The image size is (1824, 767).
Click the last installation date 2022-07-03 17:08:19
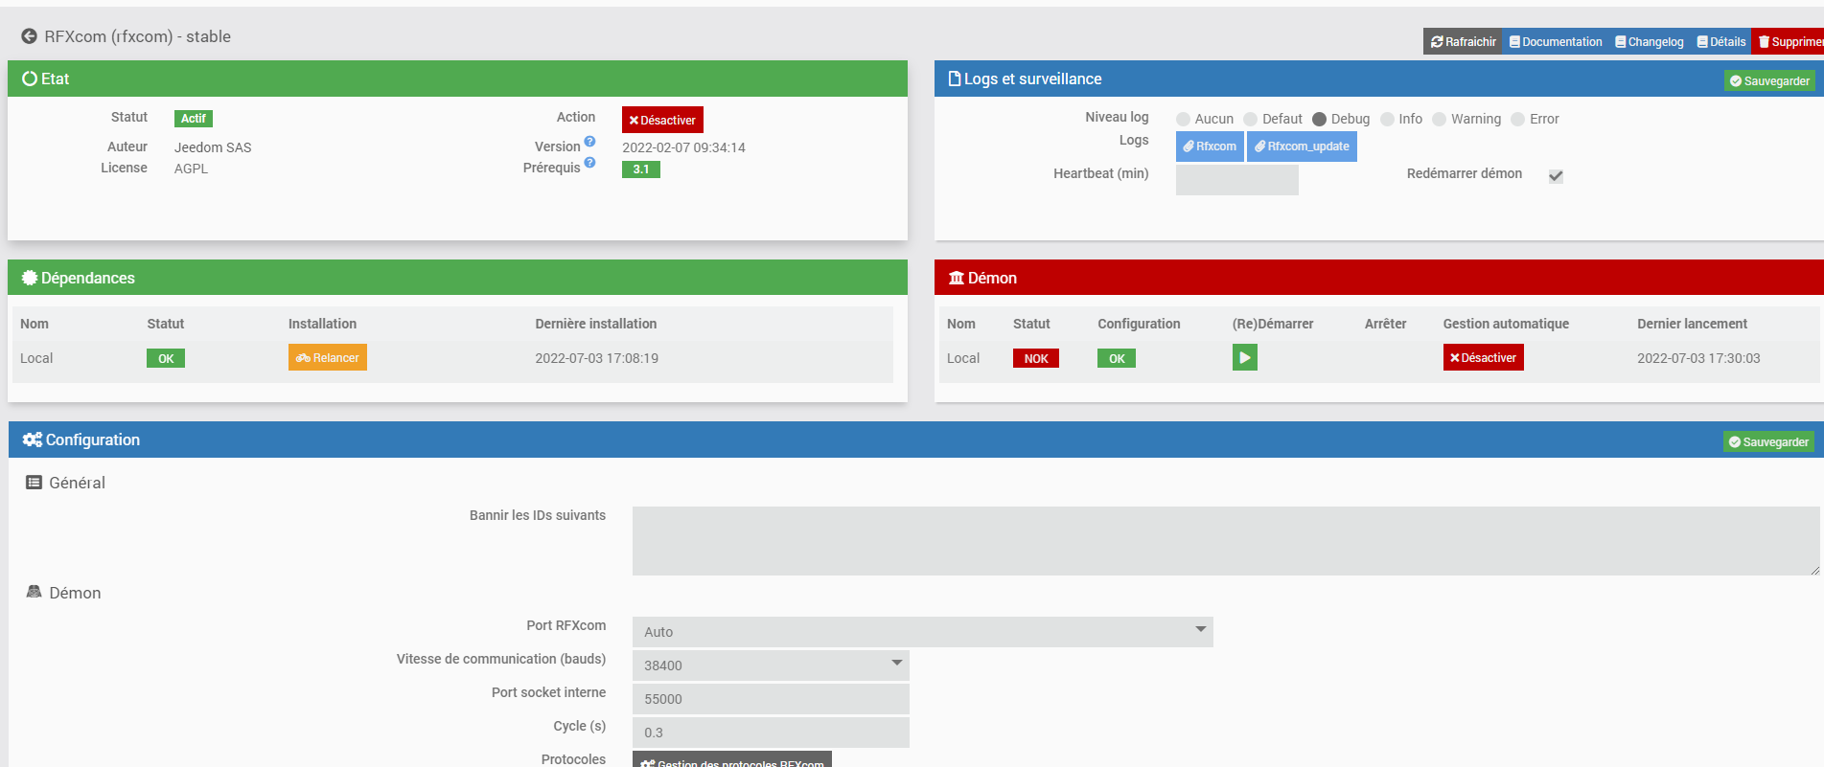[597, 358]
